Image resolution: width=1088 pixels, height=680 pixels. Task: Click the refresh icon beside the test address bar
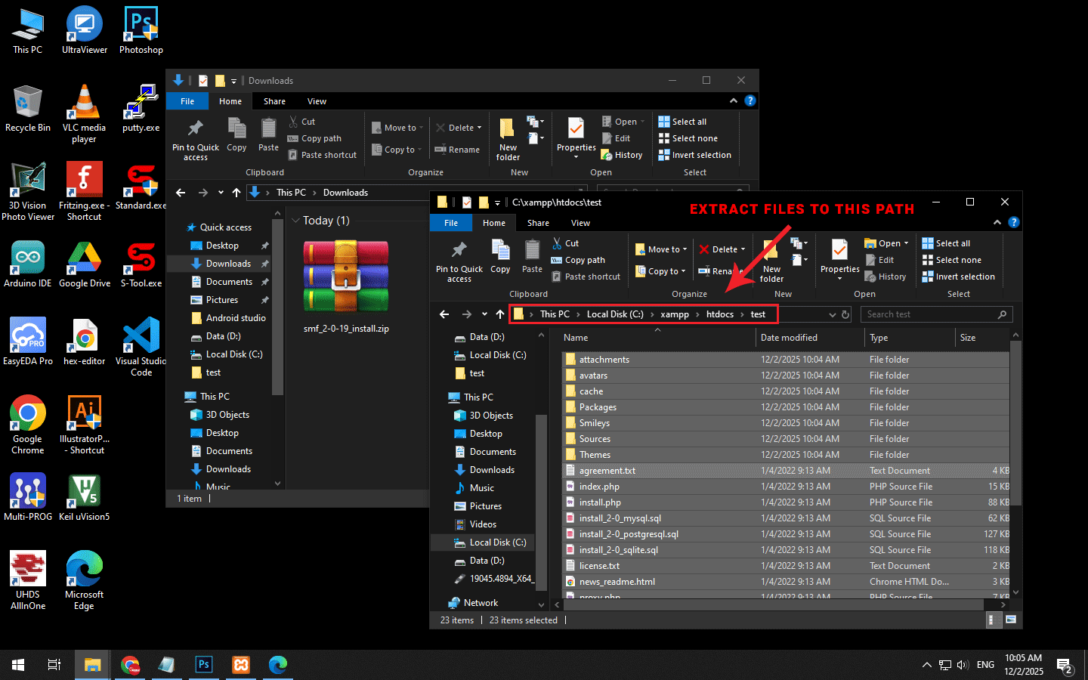pos(845,314)
